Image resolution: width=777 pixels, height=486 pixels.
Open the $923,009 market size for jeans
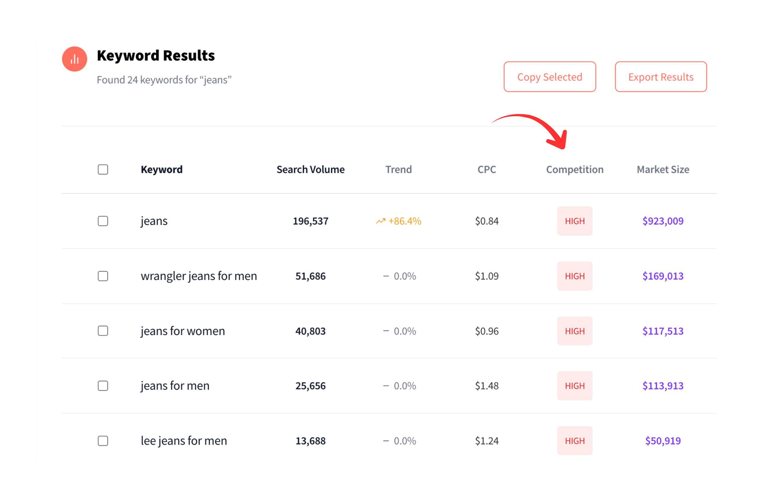[663, 221]
